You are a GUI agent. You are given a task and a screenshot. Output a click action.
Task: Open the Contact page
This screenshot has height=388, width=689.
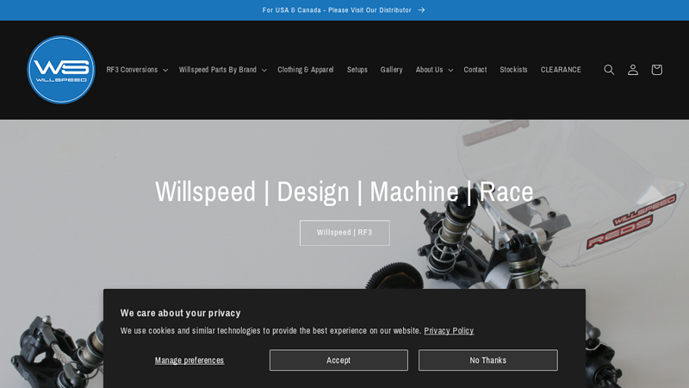tap(475, 70)
